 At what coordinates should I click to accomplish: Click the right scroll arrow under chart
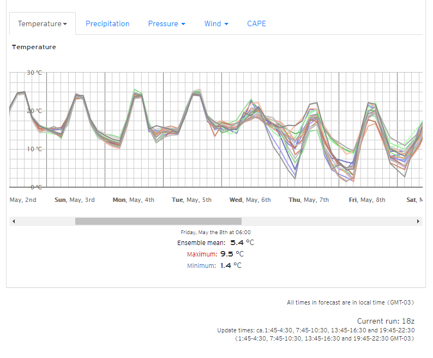tap(418, 221)
